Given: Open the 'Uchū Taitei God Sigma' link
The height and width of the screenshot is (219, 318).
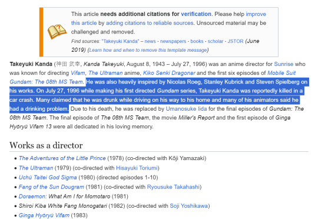Looking at the screenshot, I should click(x=48, y=177).
